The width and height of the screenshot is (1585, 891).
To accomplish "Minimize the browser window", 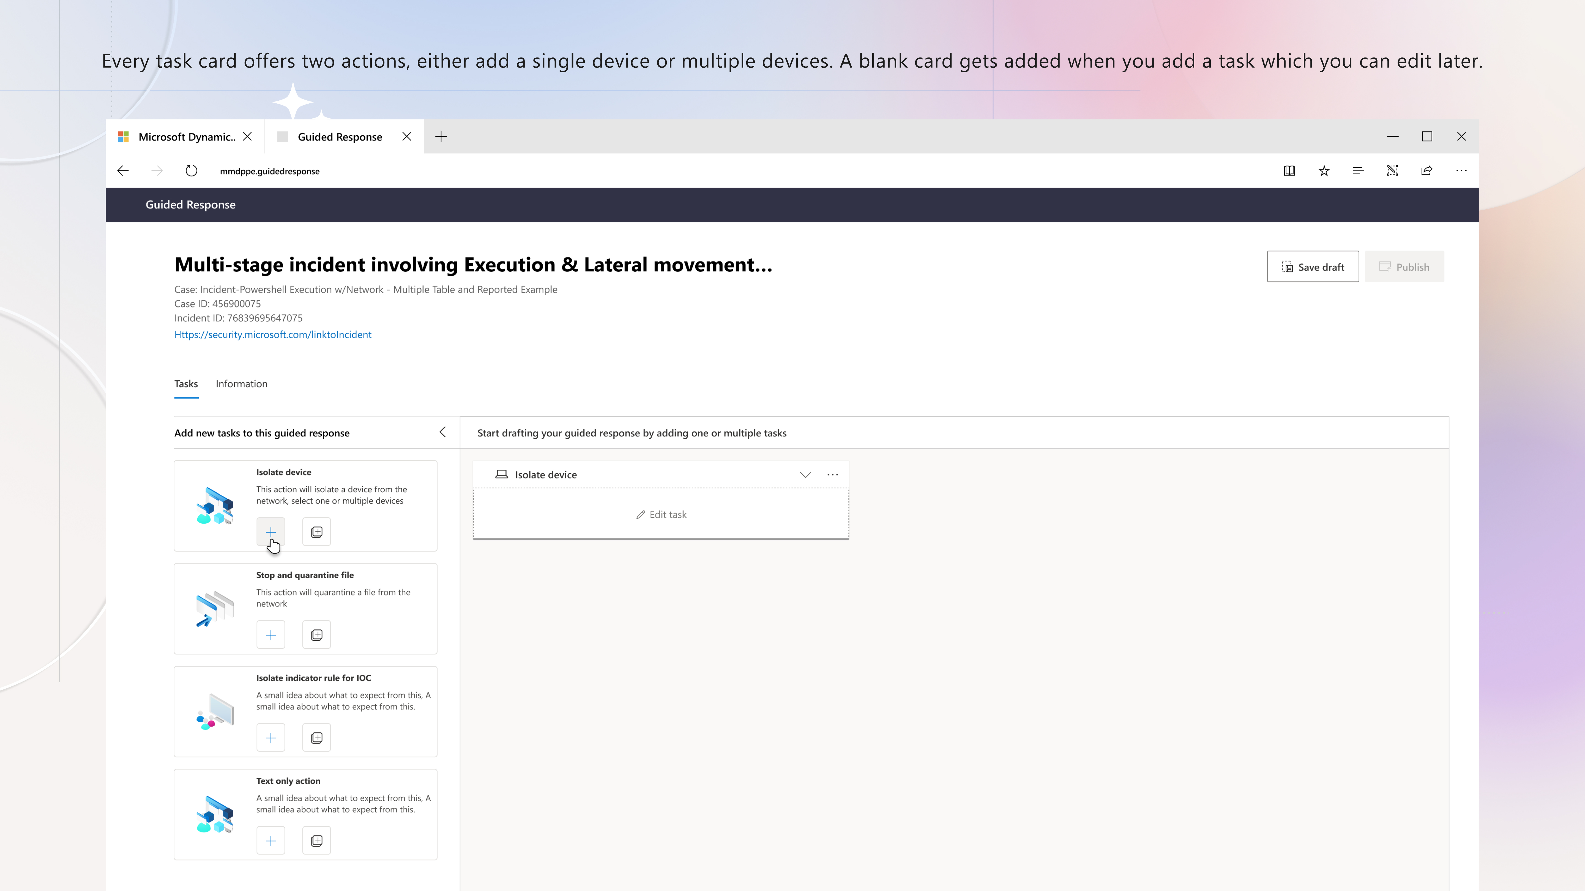I will pos(1392,136).
